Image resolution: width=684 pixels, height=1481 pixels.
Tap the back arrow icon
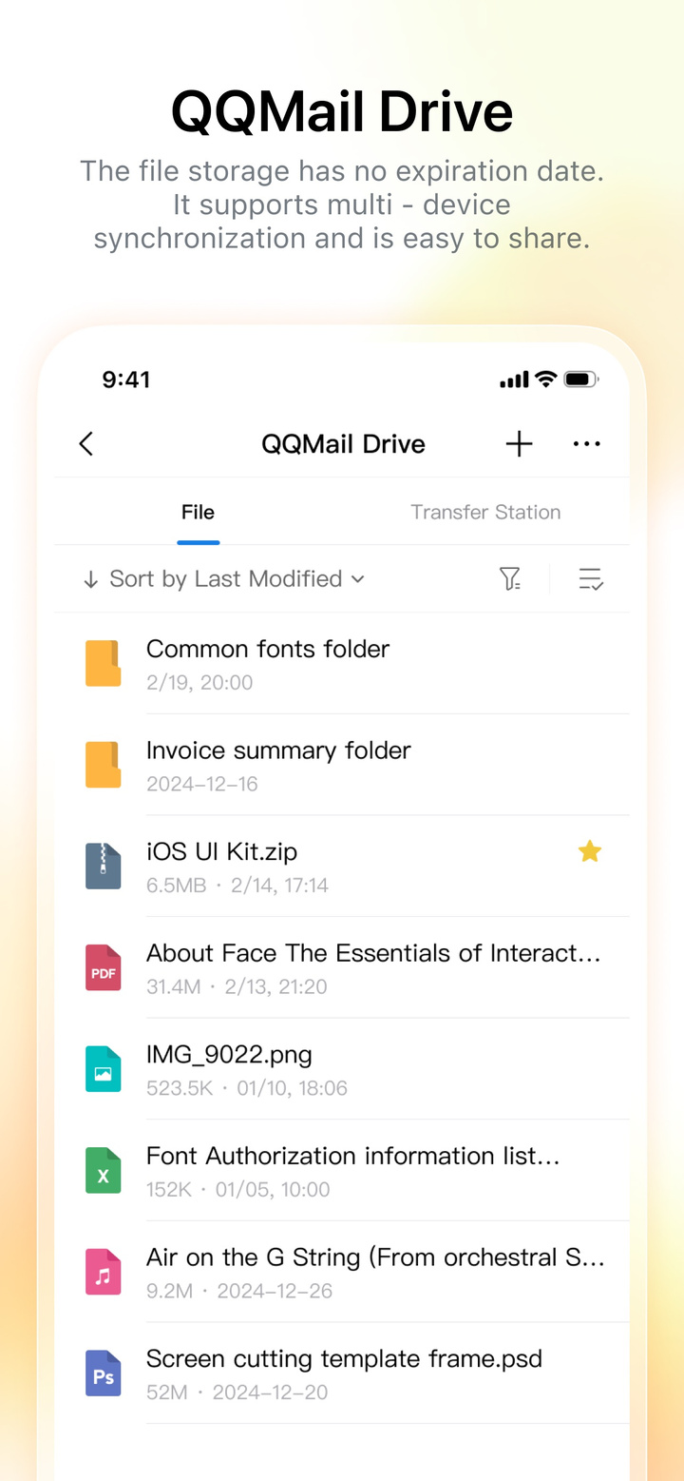tap(85, 444)
